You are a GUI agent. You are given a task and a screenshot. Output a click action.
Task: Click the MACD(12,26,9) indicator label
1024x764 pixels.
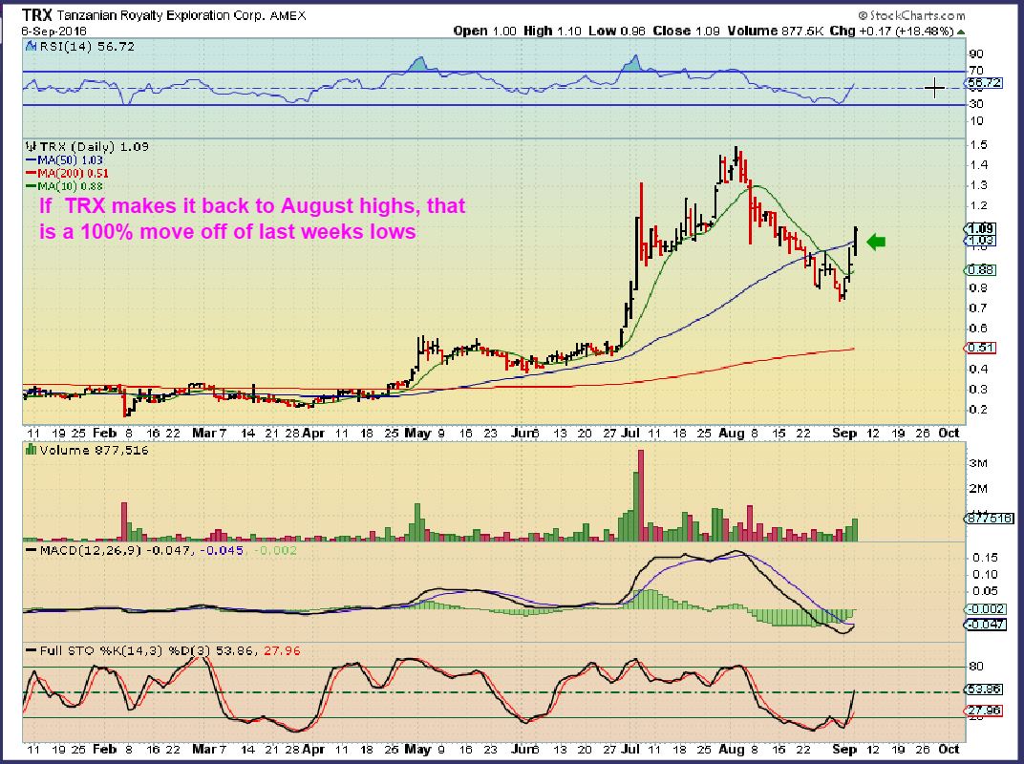pos(91,550)
